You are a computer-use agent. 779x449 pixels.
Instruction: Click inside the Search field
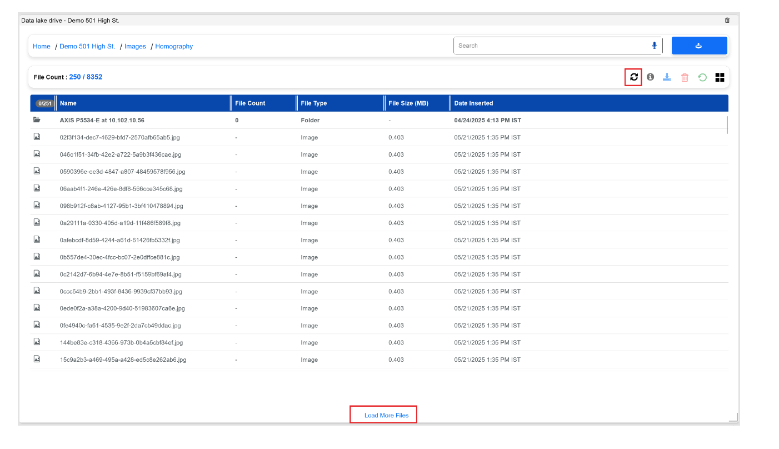click(528, 46)
